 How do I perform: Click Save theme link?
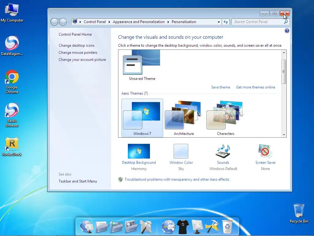220,87
